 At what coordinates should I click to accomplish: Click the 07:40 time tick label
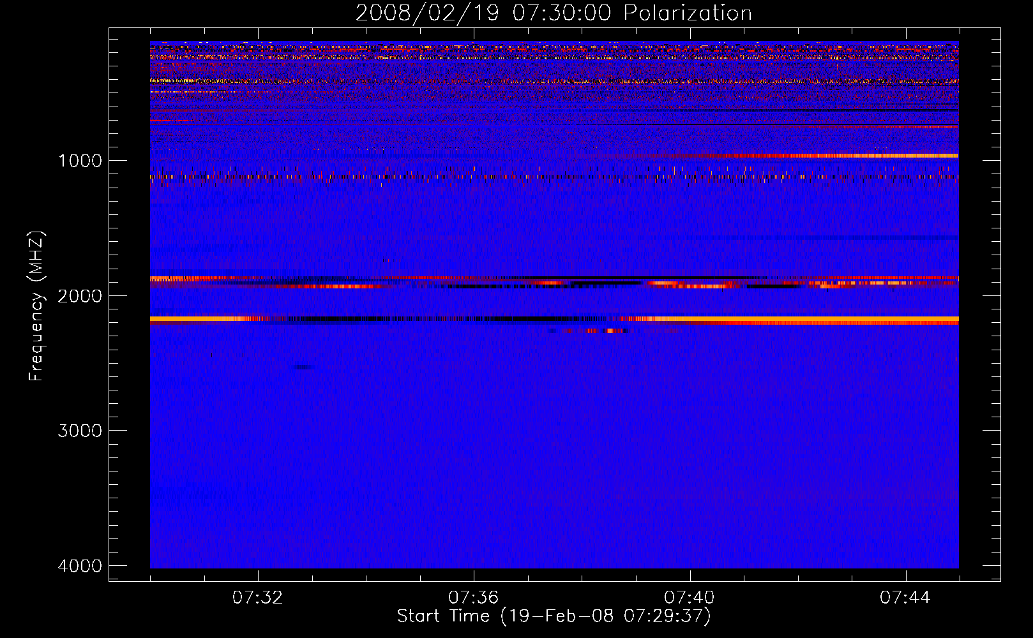coord(690,598)
